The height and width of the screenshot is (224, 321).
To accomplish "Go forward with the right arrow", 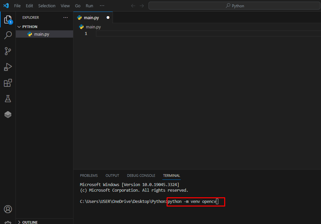I will (142, 6).
